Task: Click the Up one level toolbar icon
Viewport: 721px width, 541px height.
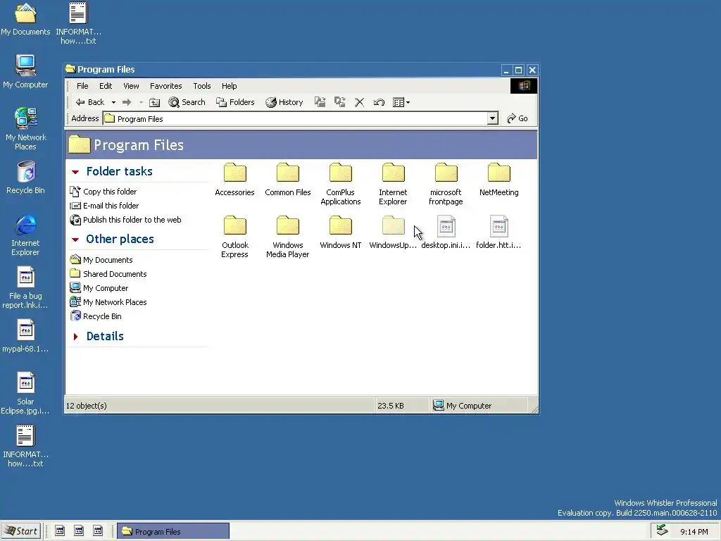Action: [154, 102]
